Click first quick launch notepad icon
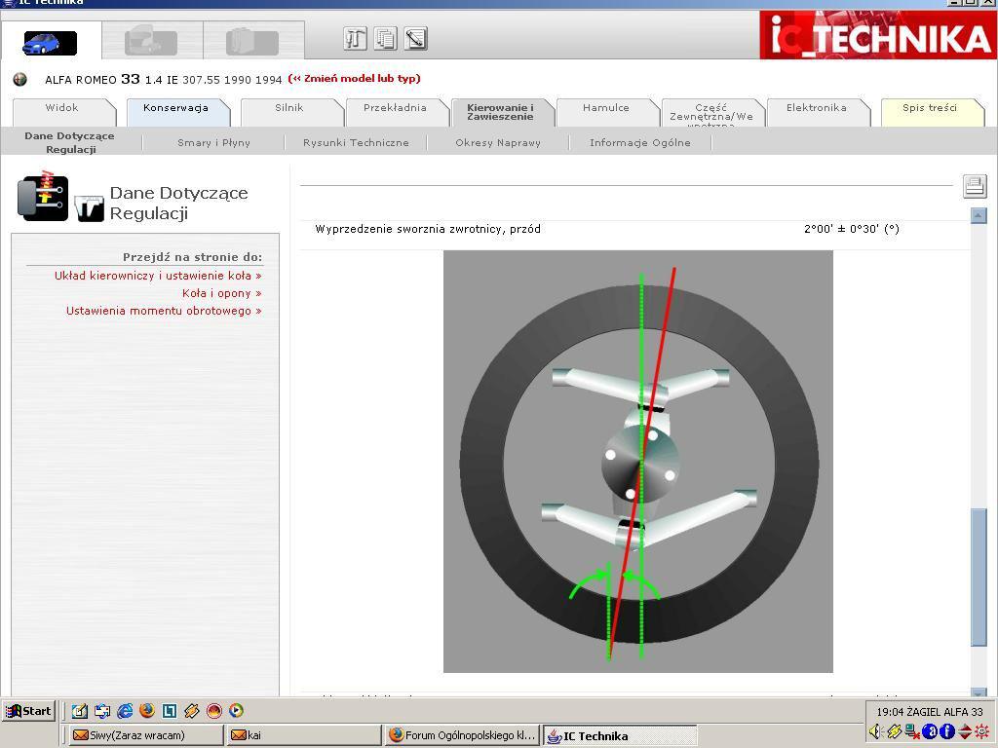The width and height of the screenshot is (998, 748). click(80, 710)
